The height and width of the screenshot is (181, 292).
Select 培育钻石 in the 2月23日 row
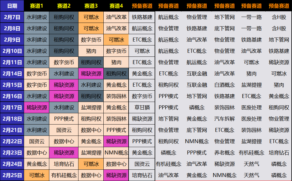279,153
